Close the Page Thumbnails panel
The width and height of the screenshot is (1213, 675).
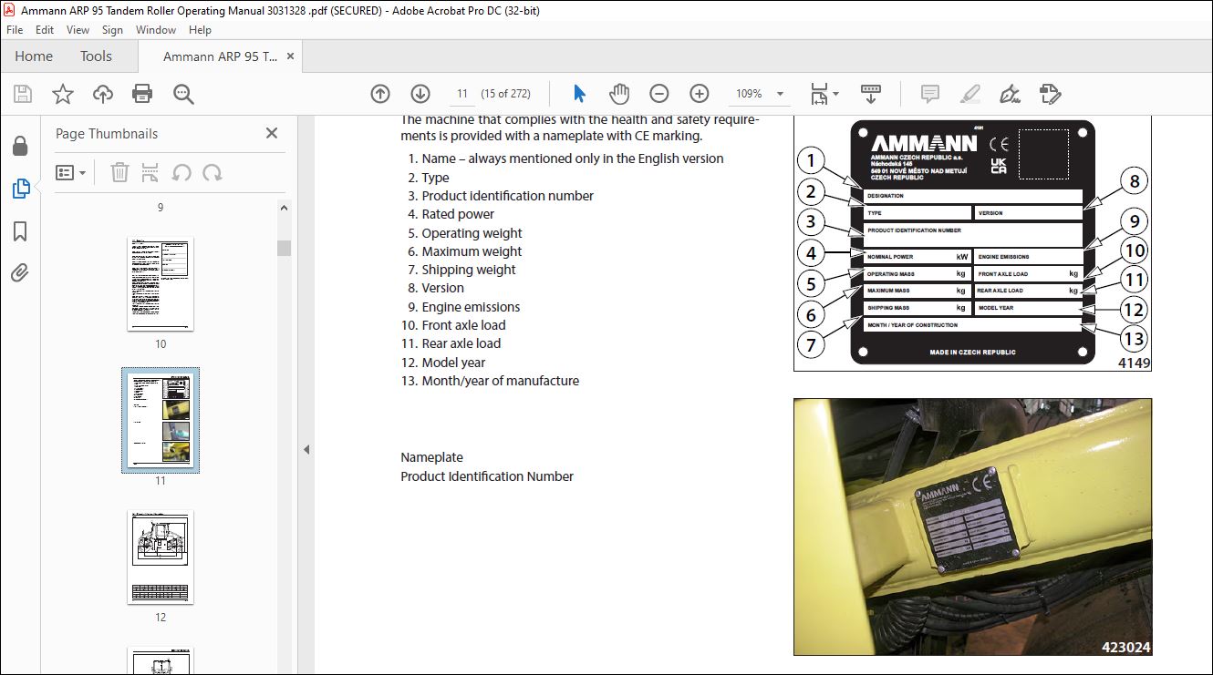click(272, 133)
